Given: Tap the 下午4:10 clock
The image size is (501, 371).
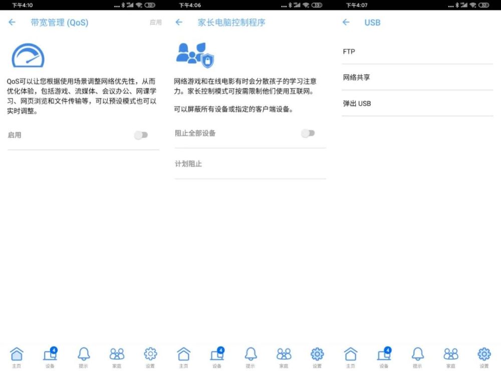Looking at the screenshot, I should pos(22,5).
